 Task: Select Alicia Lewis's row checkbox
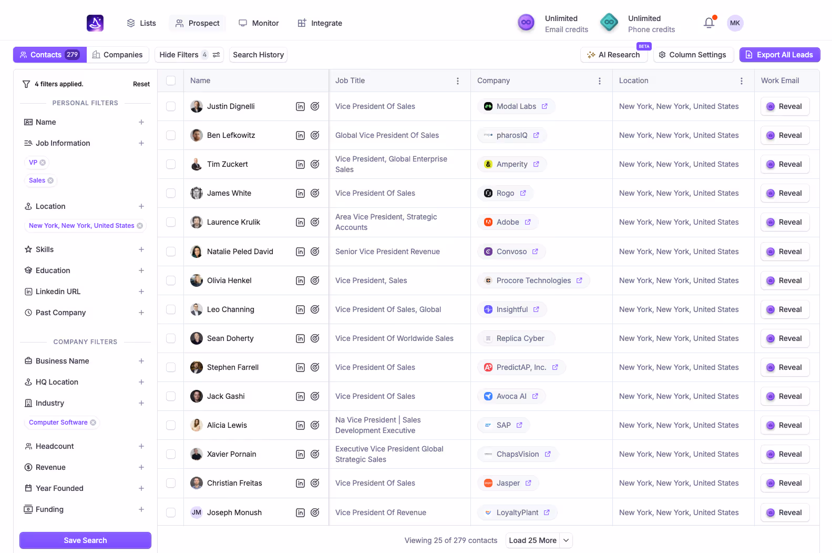point(171,425)
